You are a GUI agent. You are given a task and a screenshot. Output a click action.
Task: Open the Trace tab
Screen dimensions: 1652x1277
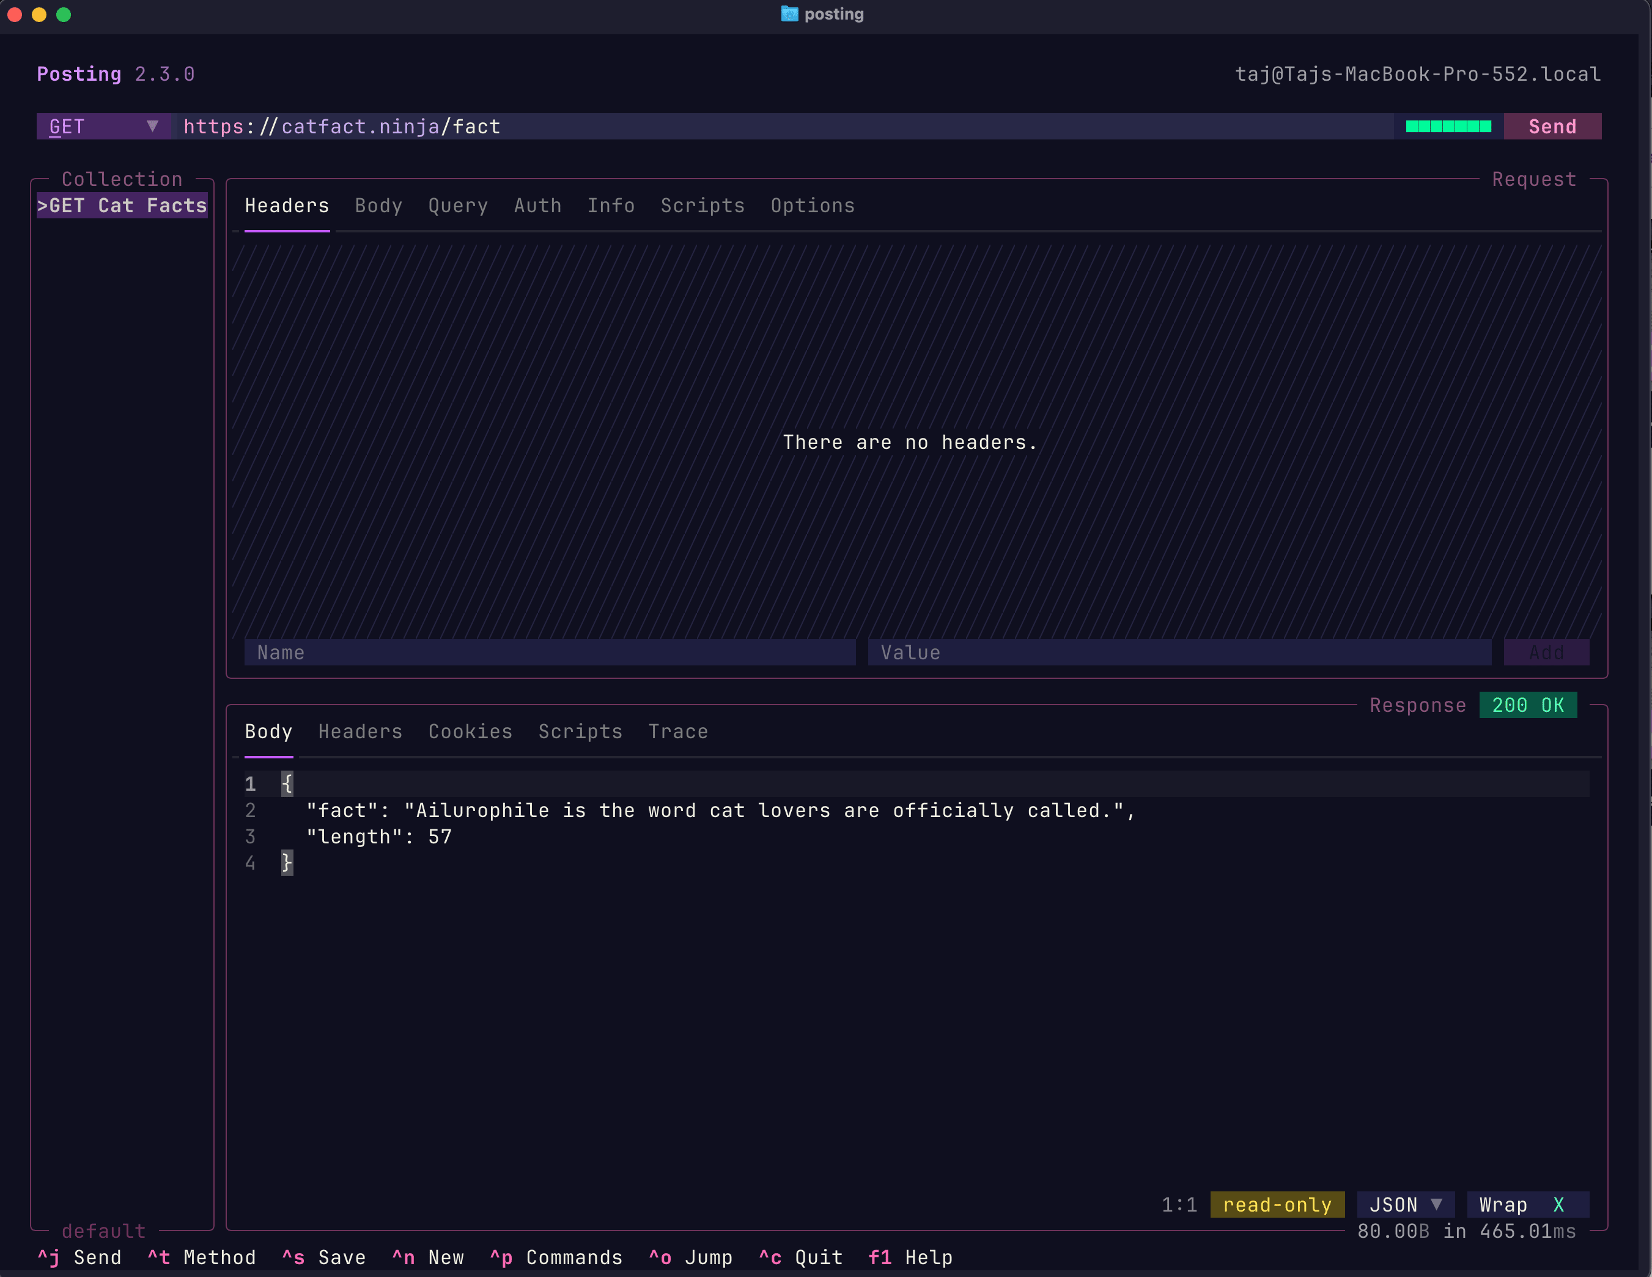[678, 731]
